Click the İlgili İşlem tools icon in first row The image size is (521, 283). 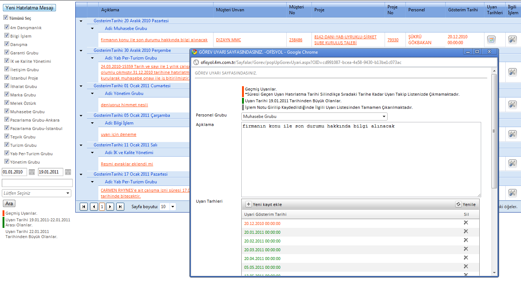[x=512, y=39]
